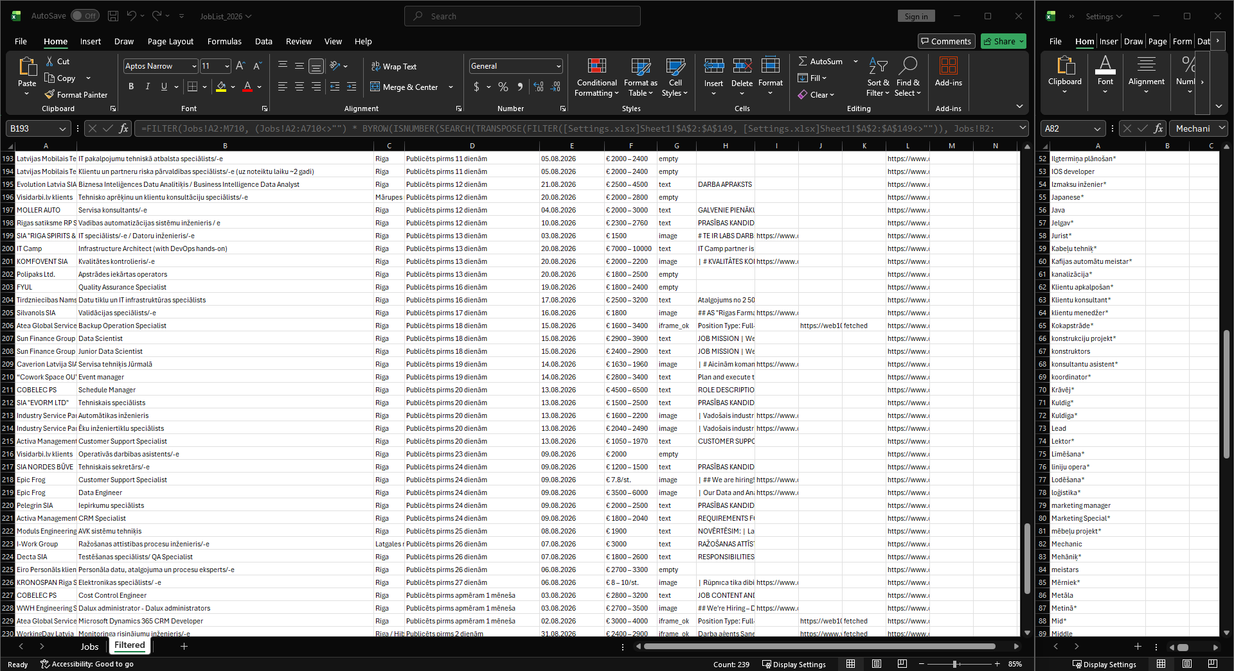The image size is (1234, 671).
Task: Click Comma Style icon
Action: pos(520,87)
